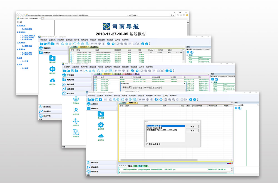Click the settings gear icon in the front Compass toolbar
Screen dimensions: 278x183
click(161, 100)
